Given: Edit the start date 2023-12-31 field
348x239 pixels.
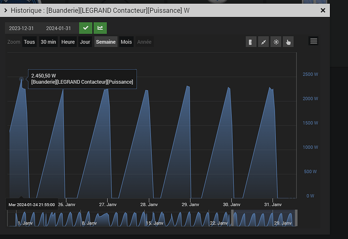Looking at the screenshot, I should click(22, 28).
